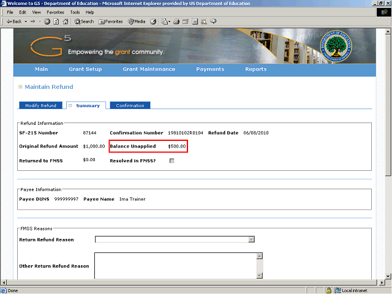The image size is (392, 294).
Task: Open the Back history dropdown arrow
Action: click(26, 22)
